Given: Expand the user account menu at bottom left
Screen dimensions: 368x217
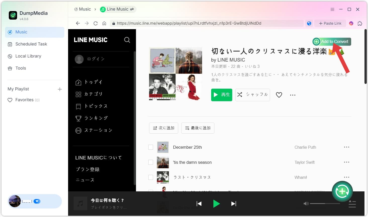Looking at the screenshot, I should pos(37,201).
